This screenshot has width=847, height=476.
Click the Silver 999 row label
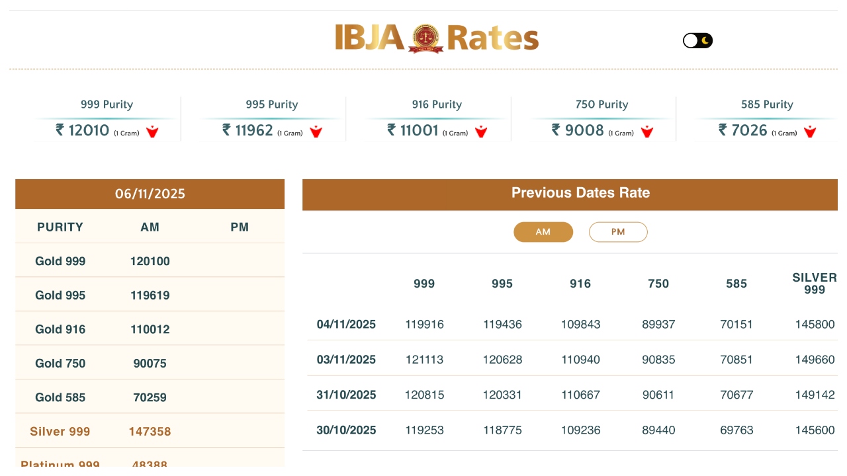pyautogui.click(x=60, y=432)
